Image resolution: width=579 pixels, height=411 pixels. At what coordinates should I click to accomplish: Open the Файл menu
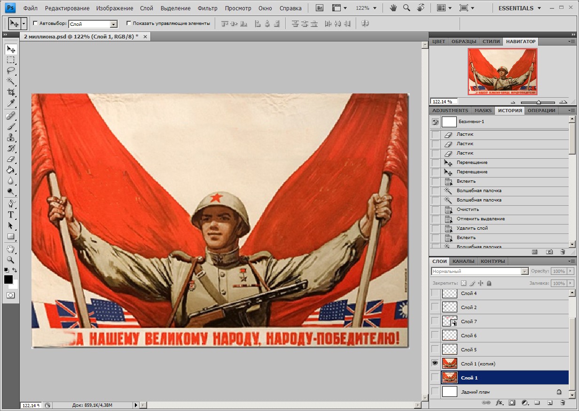click(31, 8)
